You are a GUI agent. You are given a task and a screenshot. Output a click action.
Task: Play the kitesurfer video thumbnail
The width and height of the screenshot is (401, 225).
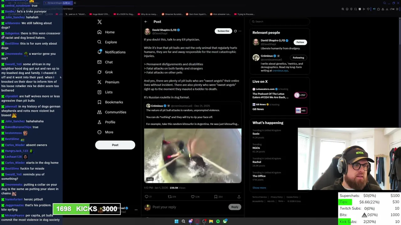coord(193,156)
